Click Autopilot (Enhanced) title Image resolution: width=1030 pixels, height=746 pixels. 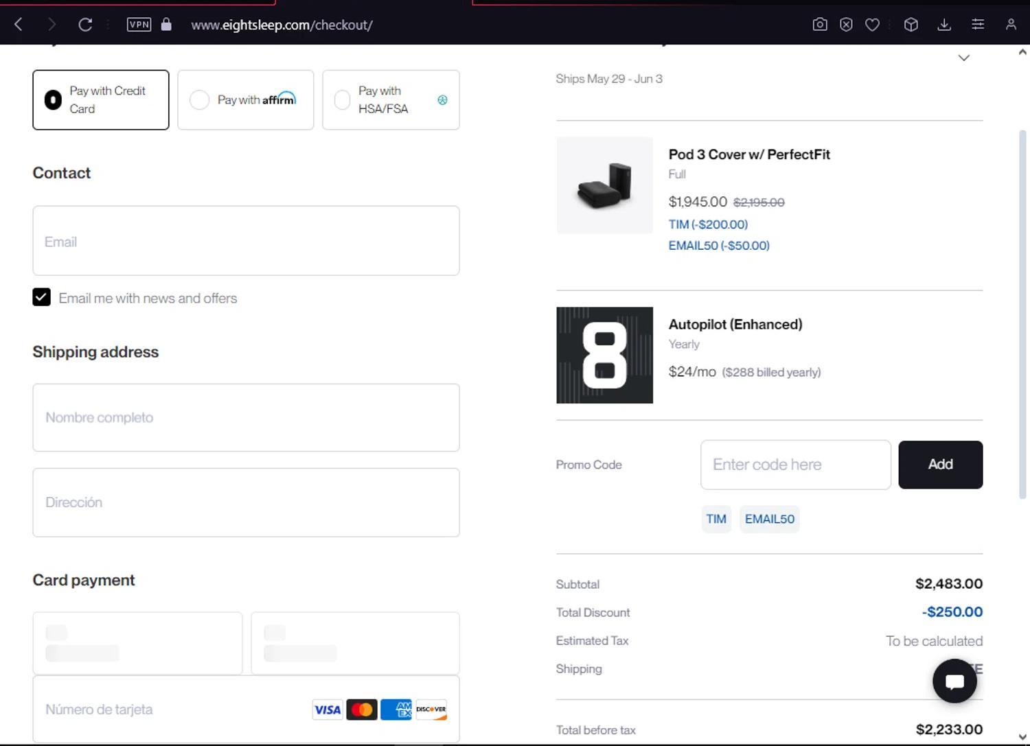(x=735, y=324)
